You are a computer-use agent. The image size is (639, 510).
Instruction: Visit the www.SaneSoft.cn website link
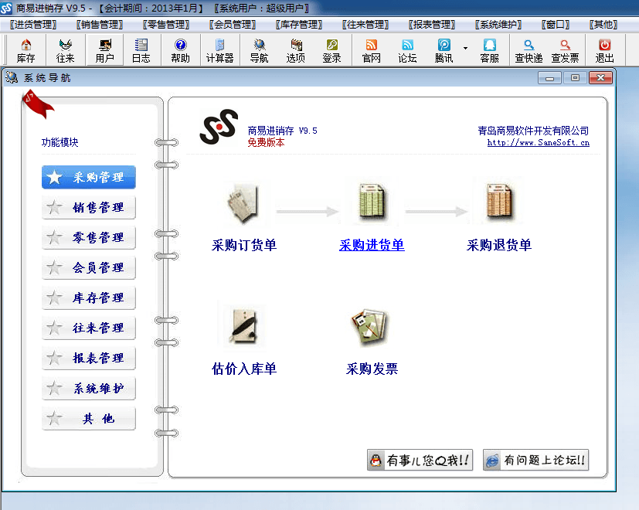click(538, 142)
